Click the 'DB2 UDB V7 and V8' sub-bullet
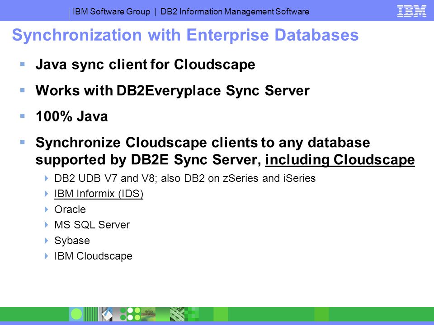This screenshot has height=325, width=434. click(185, 178)
